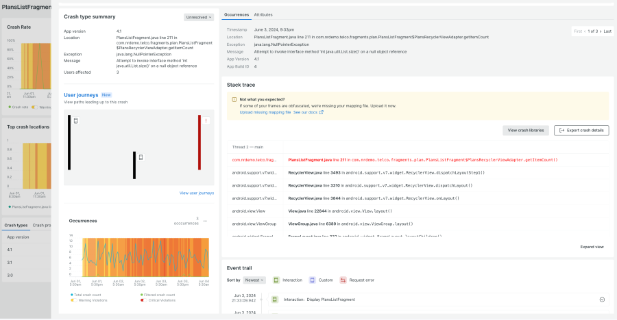
Task: Click the red crash marker in User journeys
Action: point(205,121)
